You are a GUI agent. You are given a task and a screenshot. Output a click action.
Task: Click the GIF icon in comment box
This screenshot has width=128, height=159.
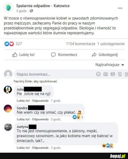click(x=113, y=74)
